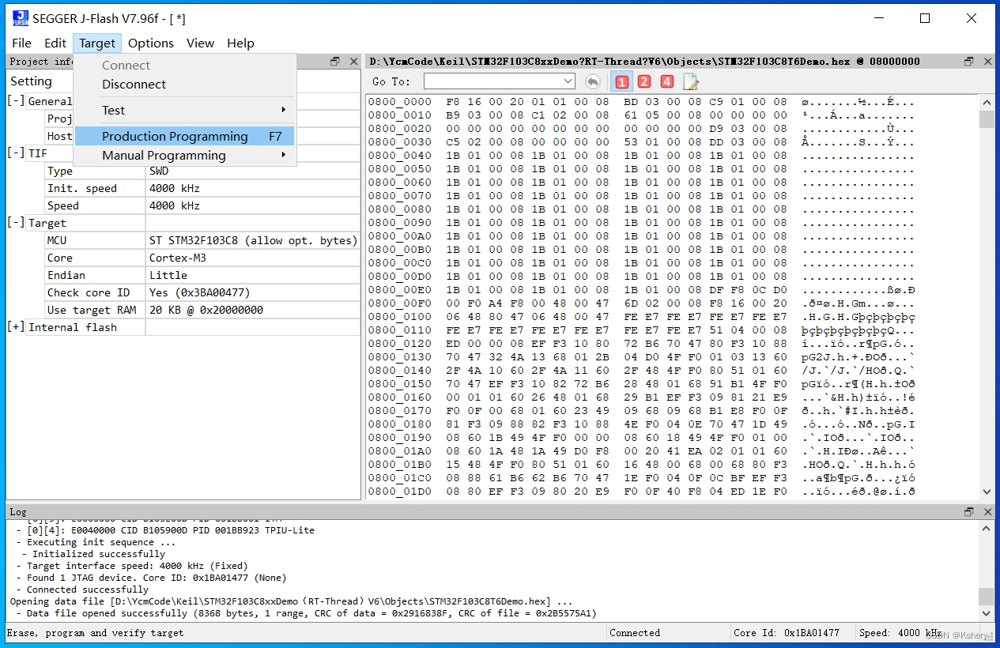Click the J-Flash application icon in title bar
Viewport: 1000px width, 648px height.
click(x=20, y=18)
